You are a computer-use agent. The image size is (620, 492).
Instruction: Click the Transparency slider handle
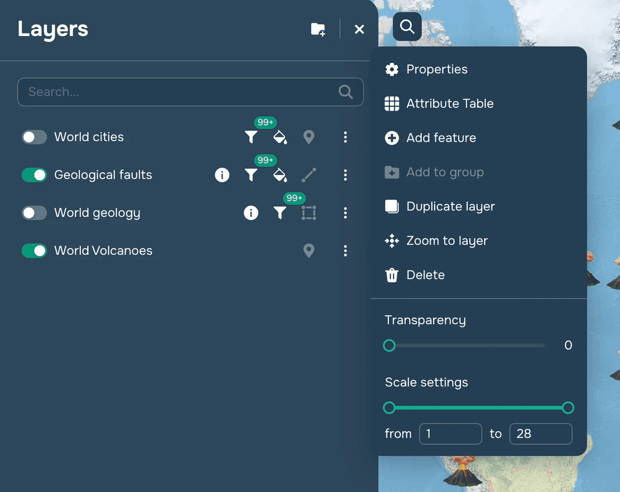click(x=389, y=345)
